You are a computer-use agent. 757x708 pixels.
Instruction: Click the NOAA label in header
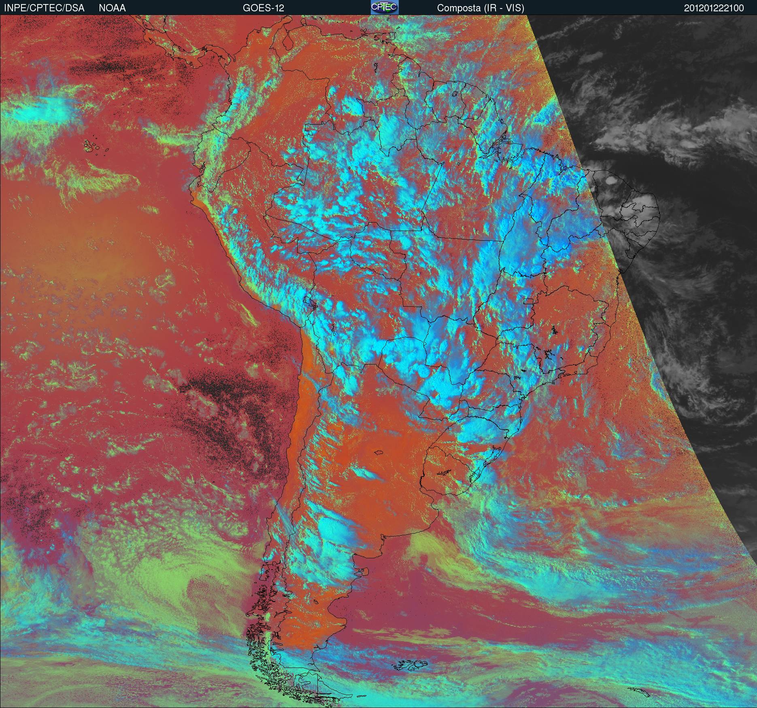pos(112,8)
